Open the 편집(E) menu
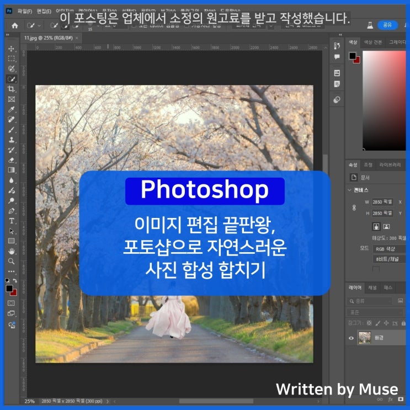This screenshot has width=410, height=410. [x=44, y=12]
